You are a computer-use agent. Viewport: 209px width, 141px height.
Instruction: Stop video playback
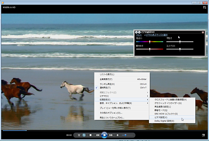point(90,135)
